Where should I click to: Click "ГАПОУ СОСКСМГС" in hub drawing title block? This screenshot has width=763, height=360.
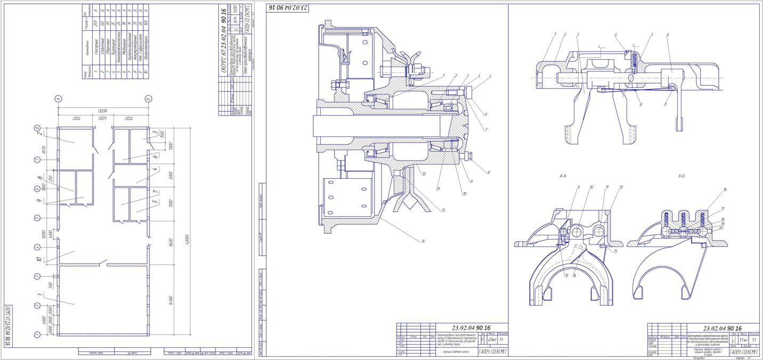493,351
